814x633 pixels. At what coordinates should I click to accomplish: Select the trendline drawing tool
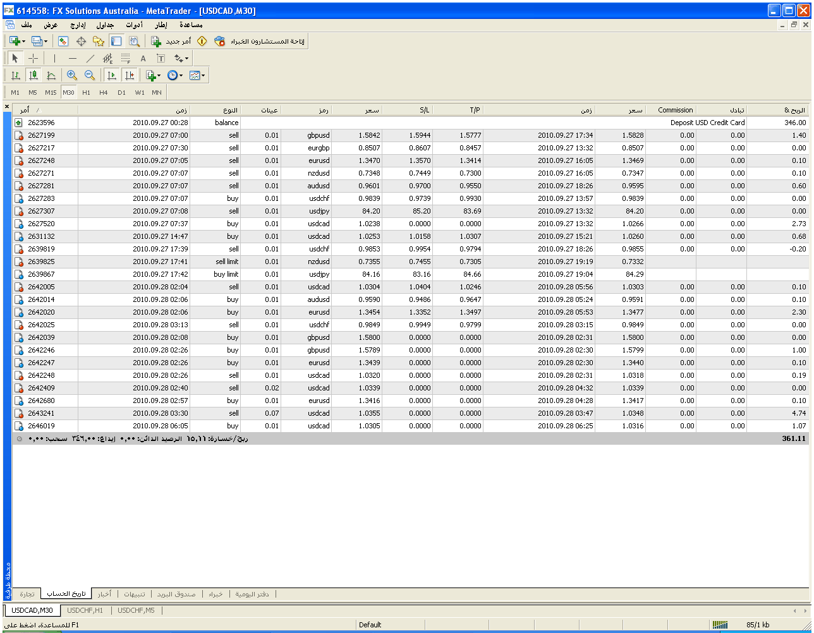(x=90, y=58)
